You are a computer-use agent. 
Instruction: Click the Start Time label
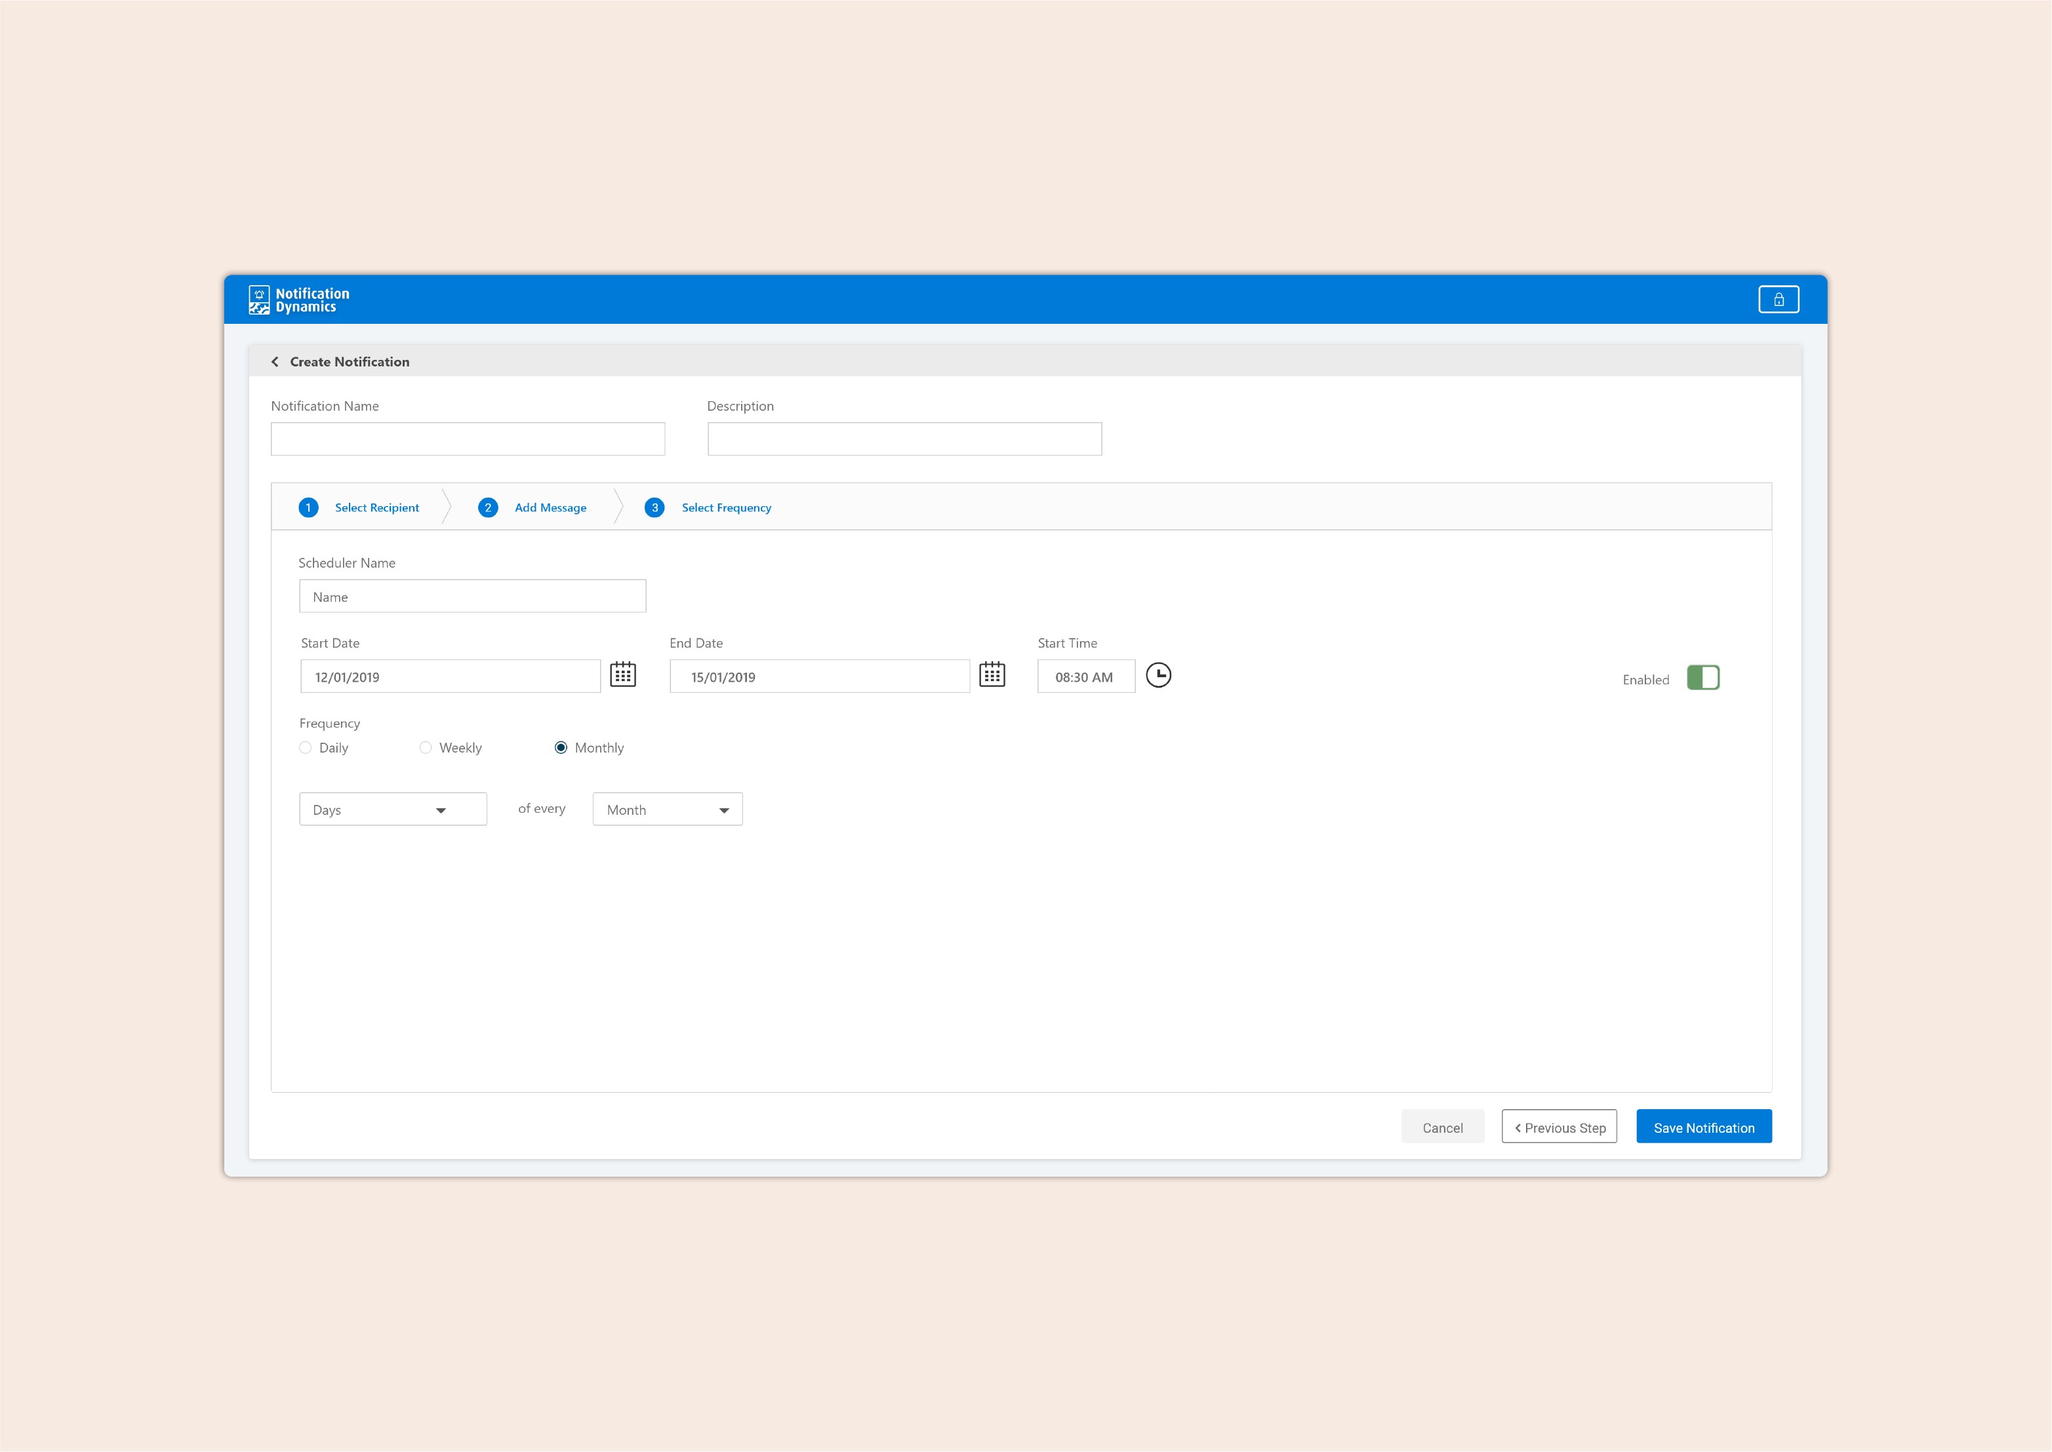[x=1067, y=643]
